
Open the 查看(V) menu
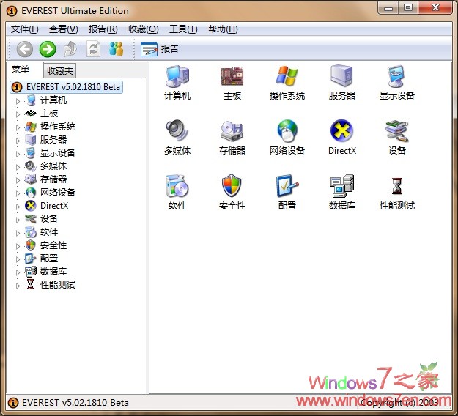pyautogui.click(x=63, y=29)
